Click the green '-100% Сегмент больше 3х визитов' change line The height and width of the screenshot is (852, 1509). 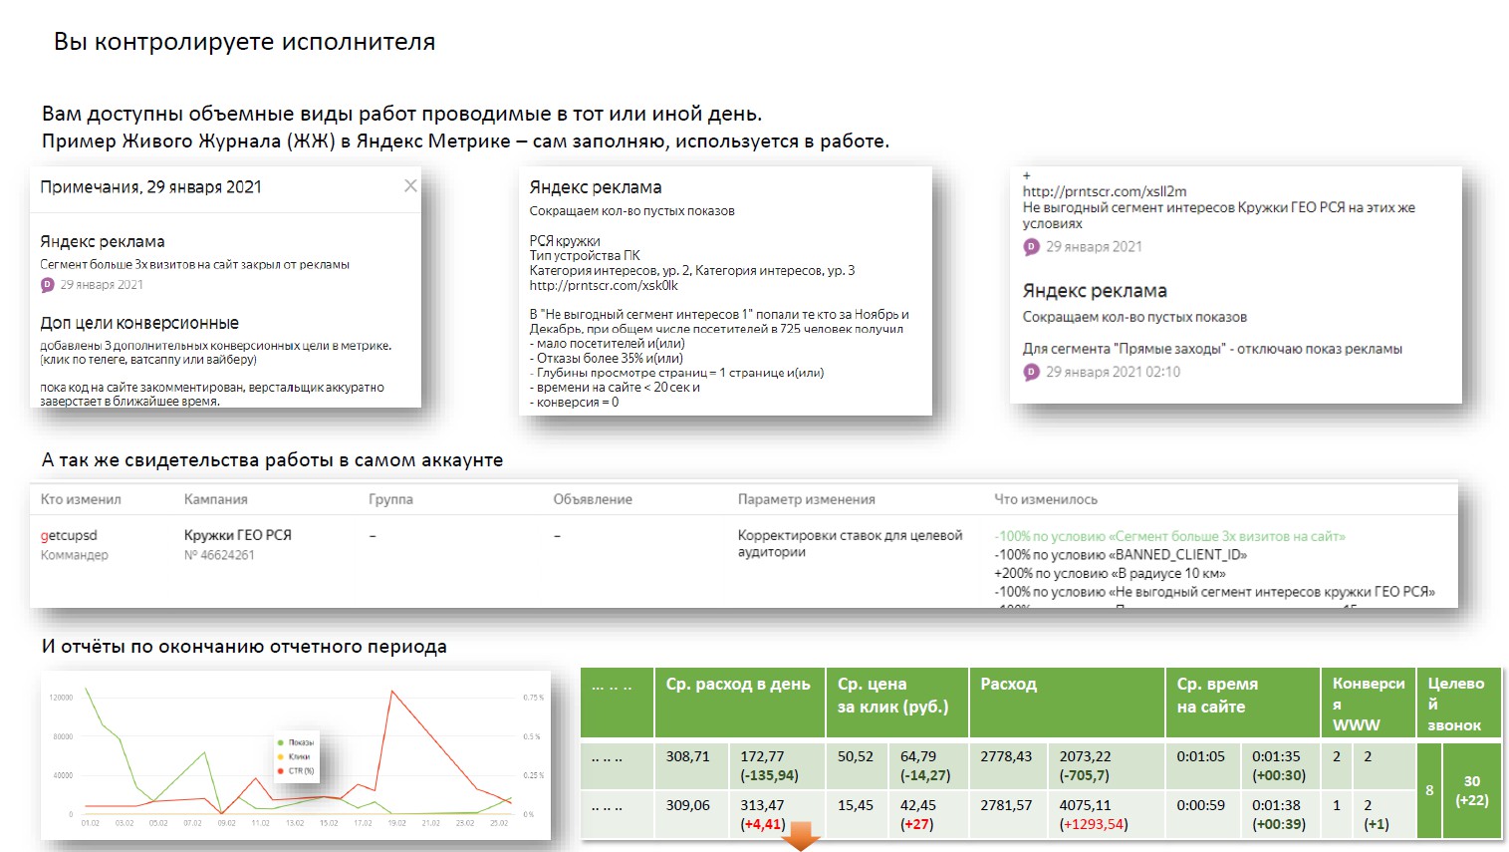[x=1169, y=536]
